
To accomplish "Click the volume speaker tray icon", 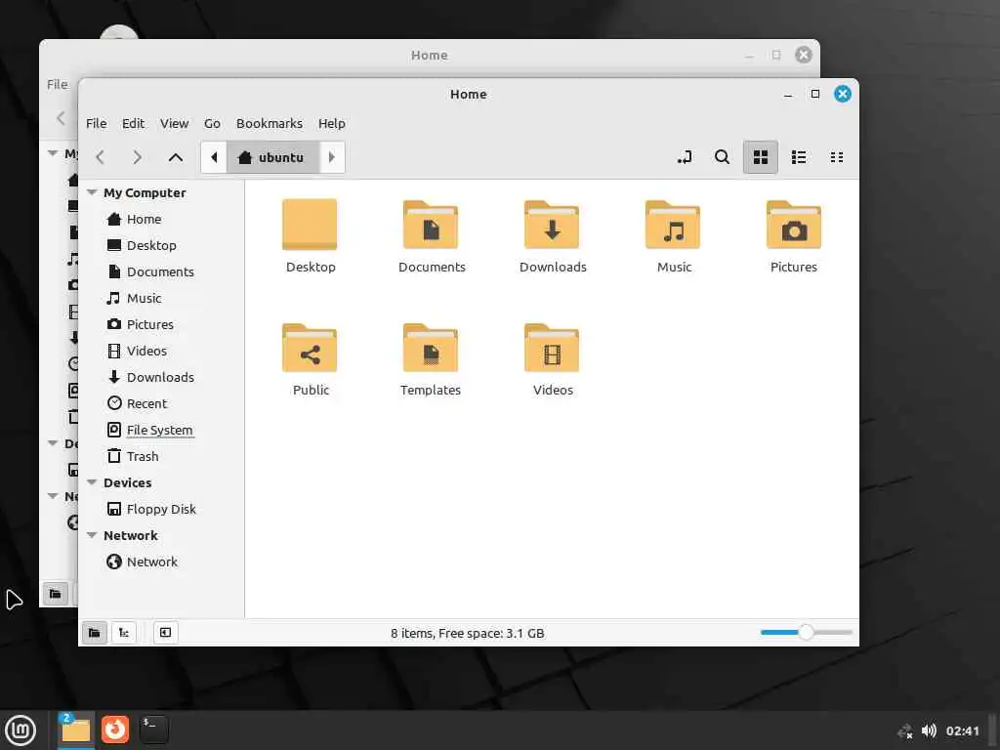I will pos(930,730).
